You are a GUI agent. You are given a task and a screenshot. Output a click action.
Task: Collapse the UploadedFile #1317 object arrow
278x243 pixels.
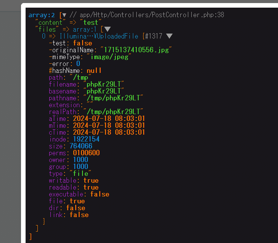169,36
